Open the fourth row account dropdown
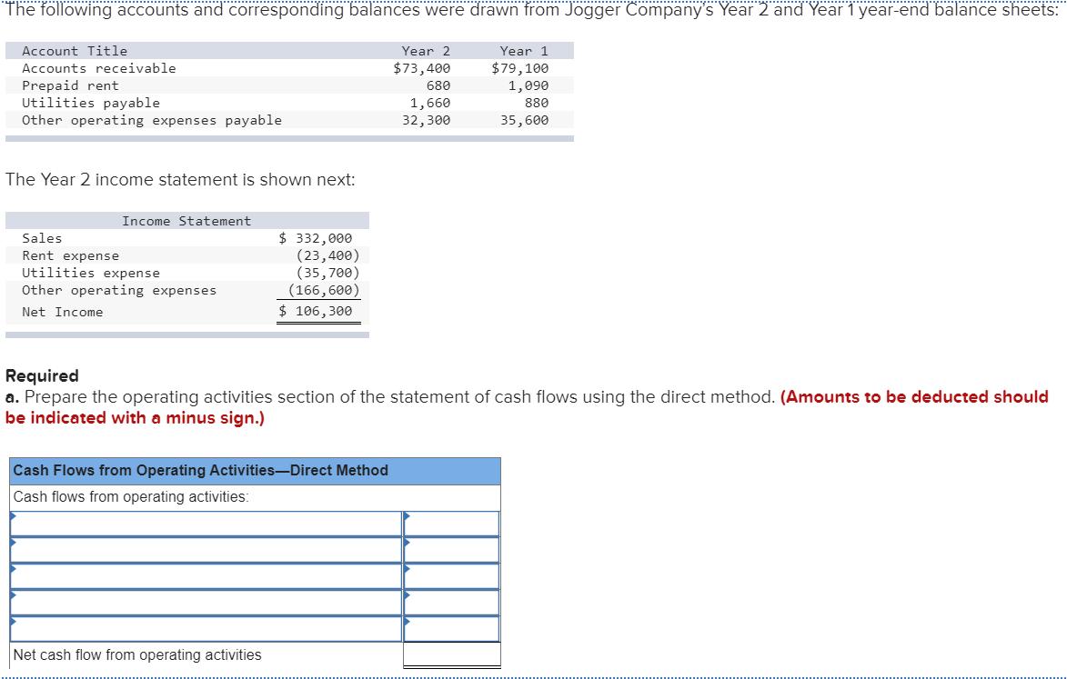 click(x=205, y=603)
